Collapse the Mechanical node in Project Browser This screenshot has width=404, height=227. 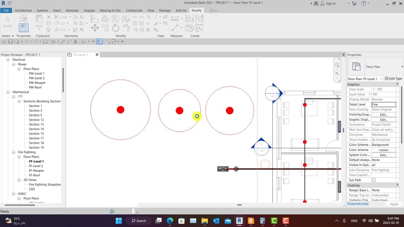tap(8, 92)
